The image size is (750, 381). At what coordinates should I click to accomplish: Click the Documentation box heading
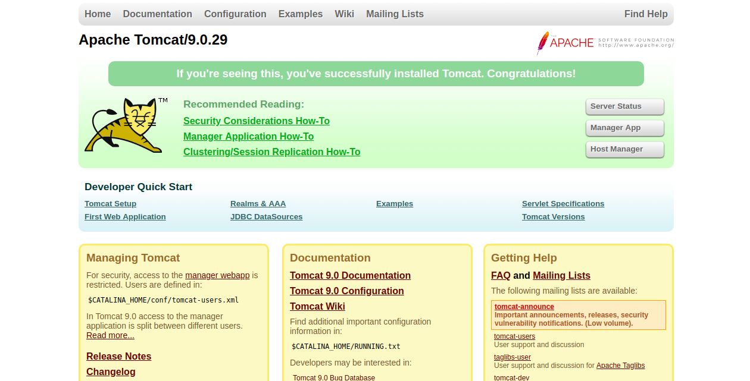tap(330, 258)
